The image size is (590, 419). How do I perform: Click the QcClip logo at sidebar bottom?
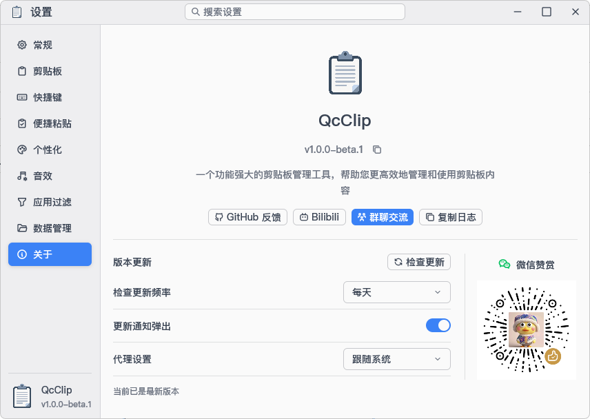click(22, 396)
